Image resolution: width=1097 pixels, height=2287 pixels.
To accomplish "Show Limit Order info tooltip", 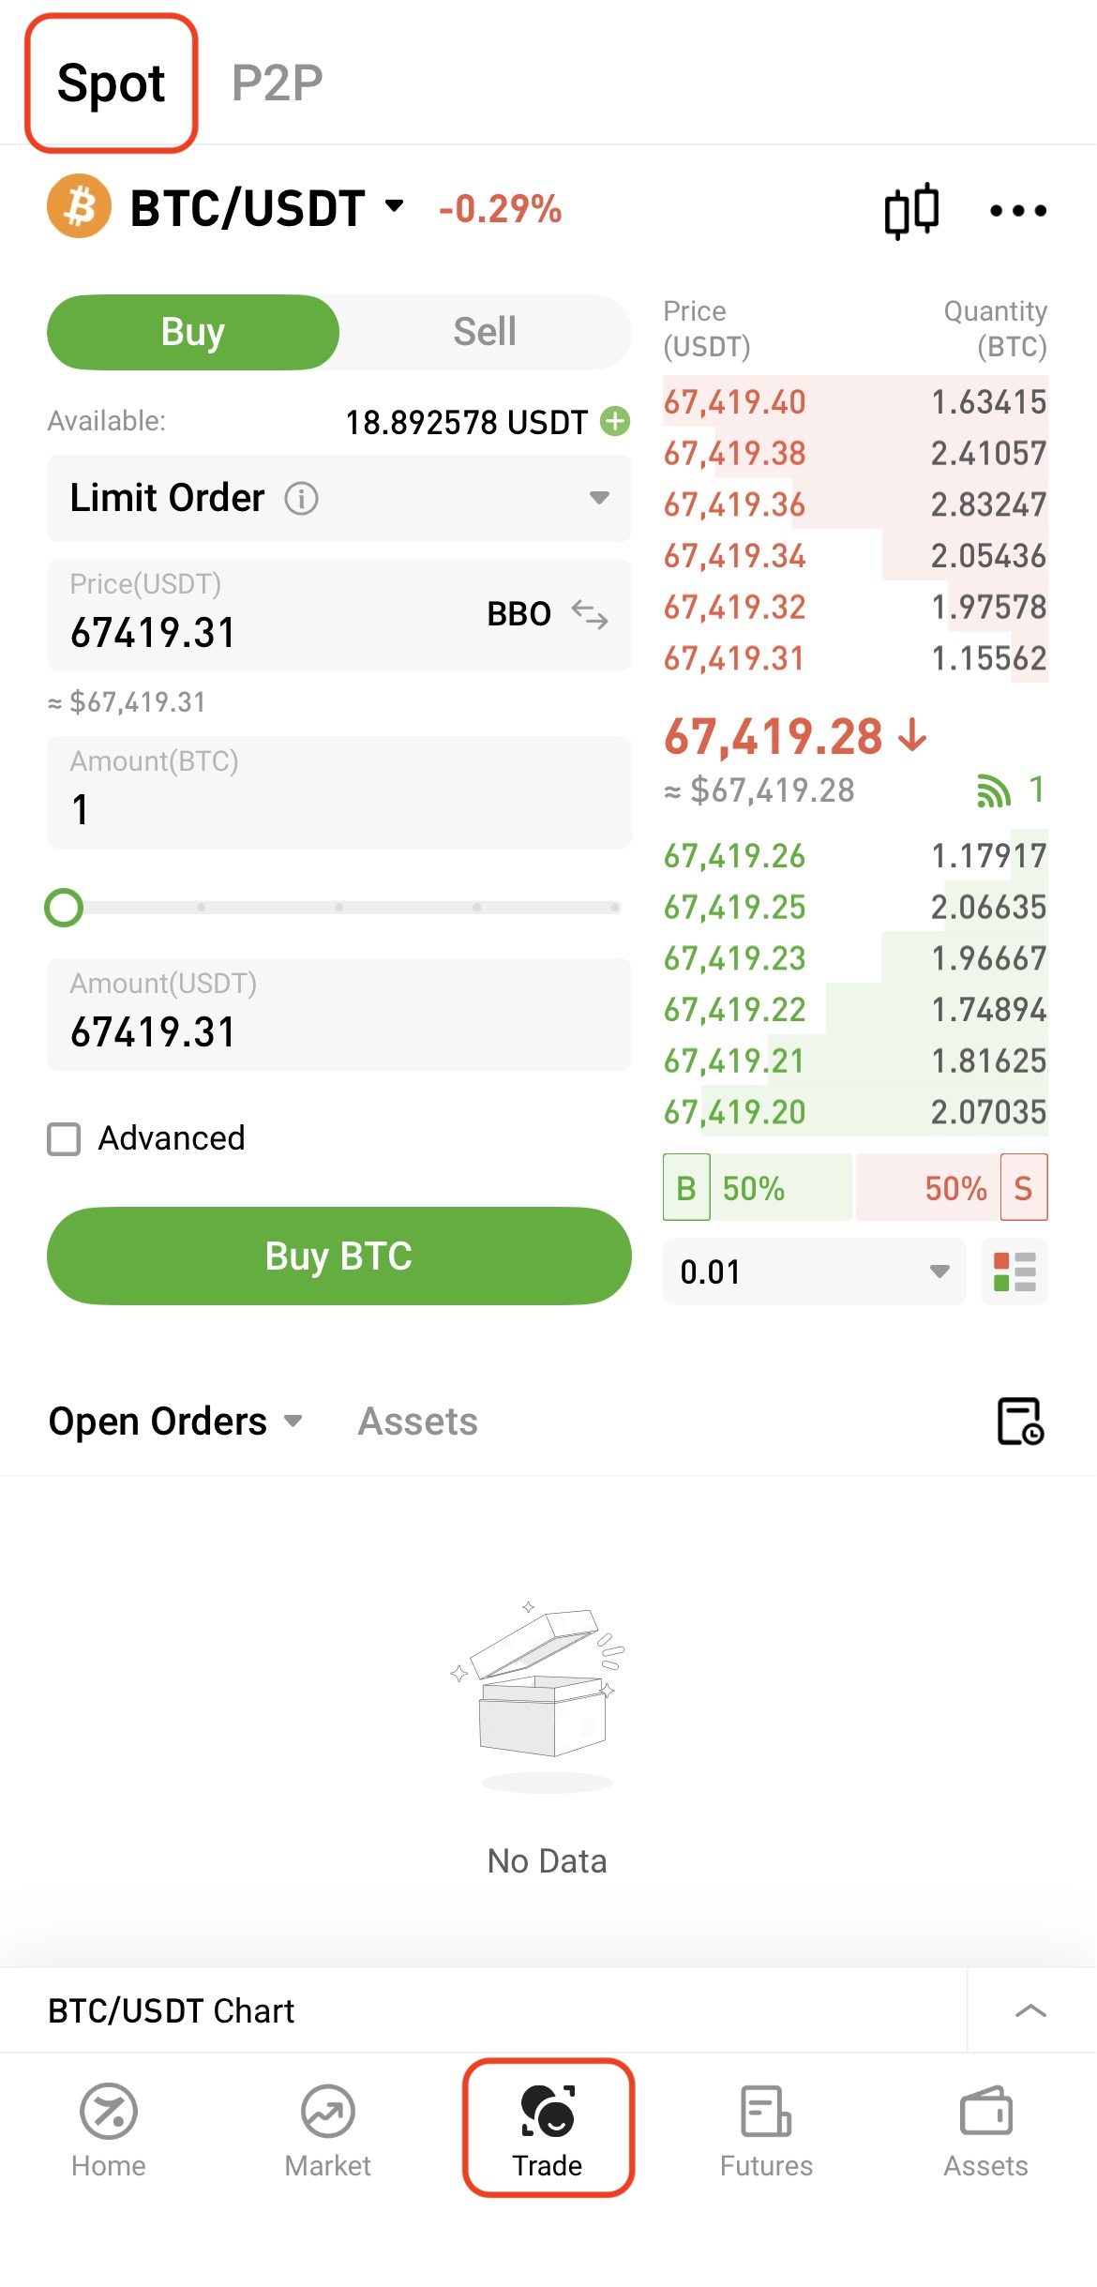I will click(x=302, y=499).
